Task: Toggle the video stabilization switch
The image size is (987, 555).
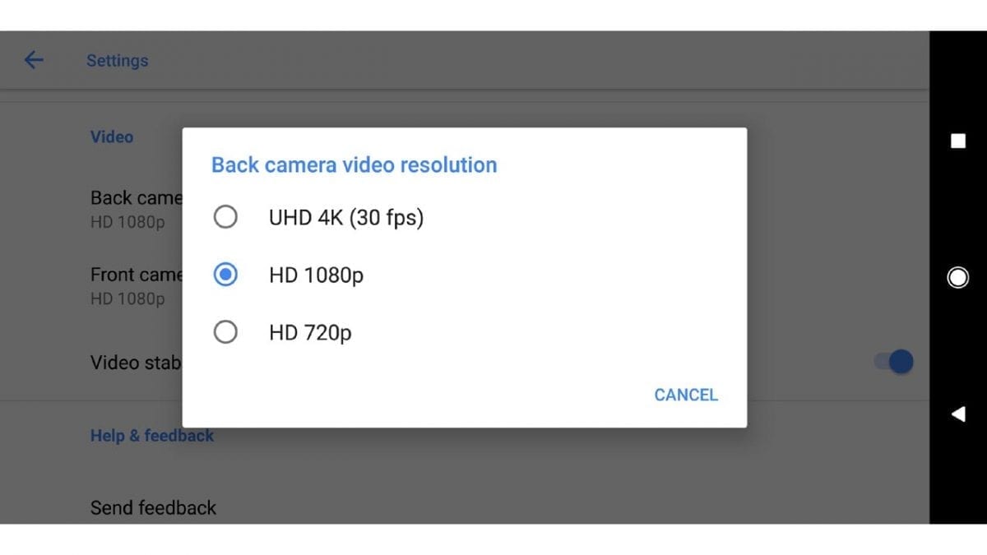Action: (x=894, y=361)
